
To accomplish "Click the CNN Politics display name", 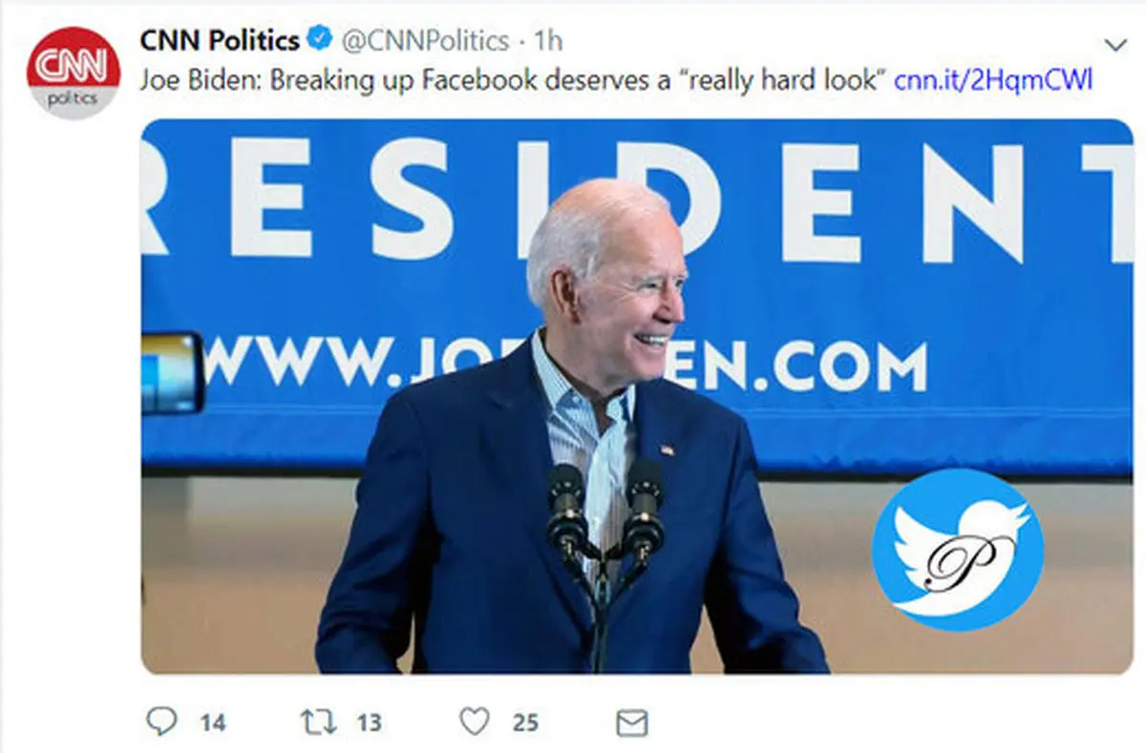I will tap(220, 41).
